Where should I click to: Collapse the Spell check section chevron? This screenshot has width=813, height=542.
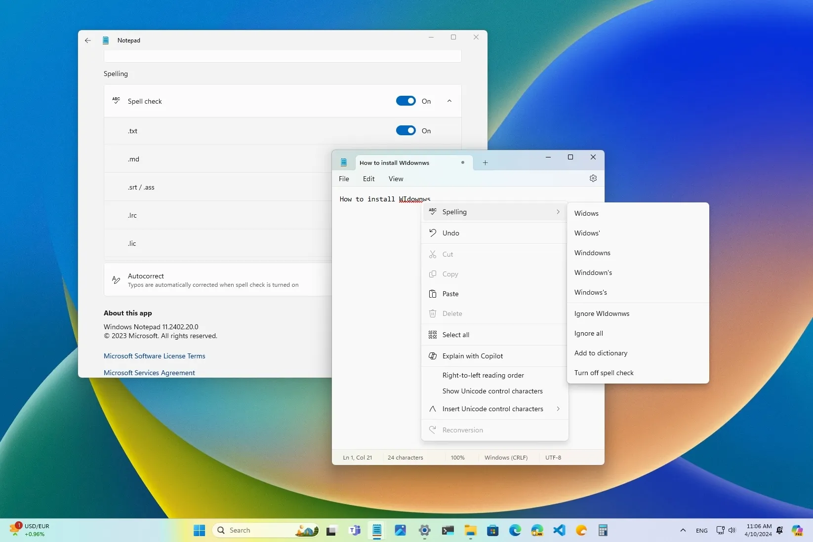pos(449,101)
